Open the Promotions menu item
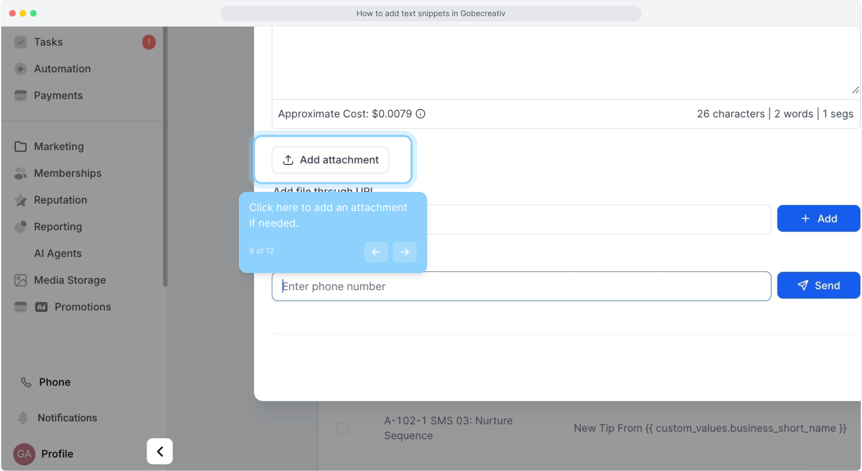This screenshot has width=862, height=471. [83, 307]
